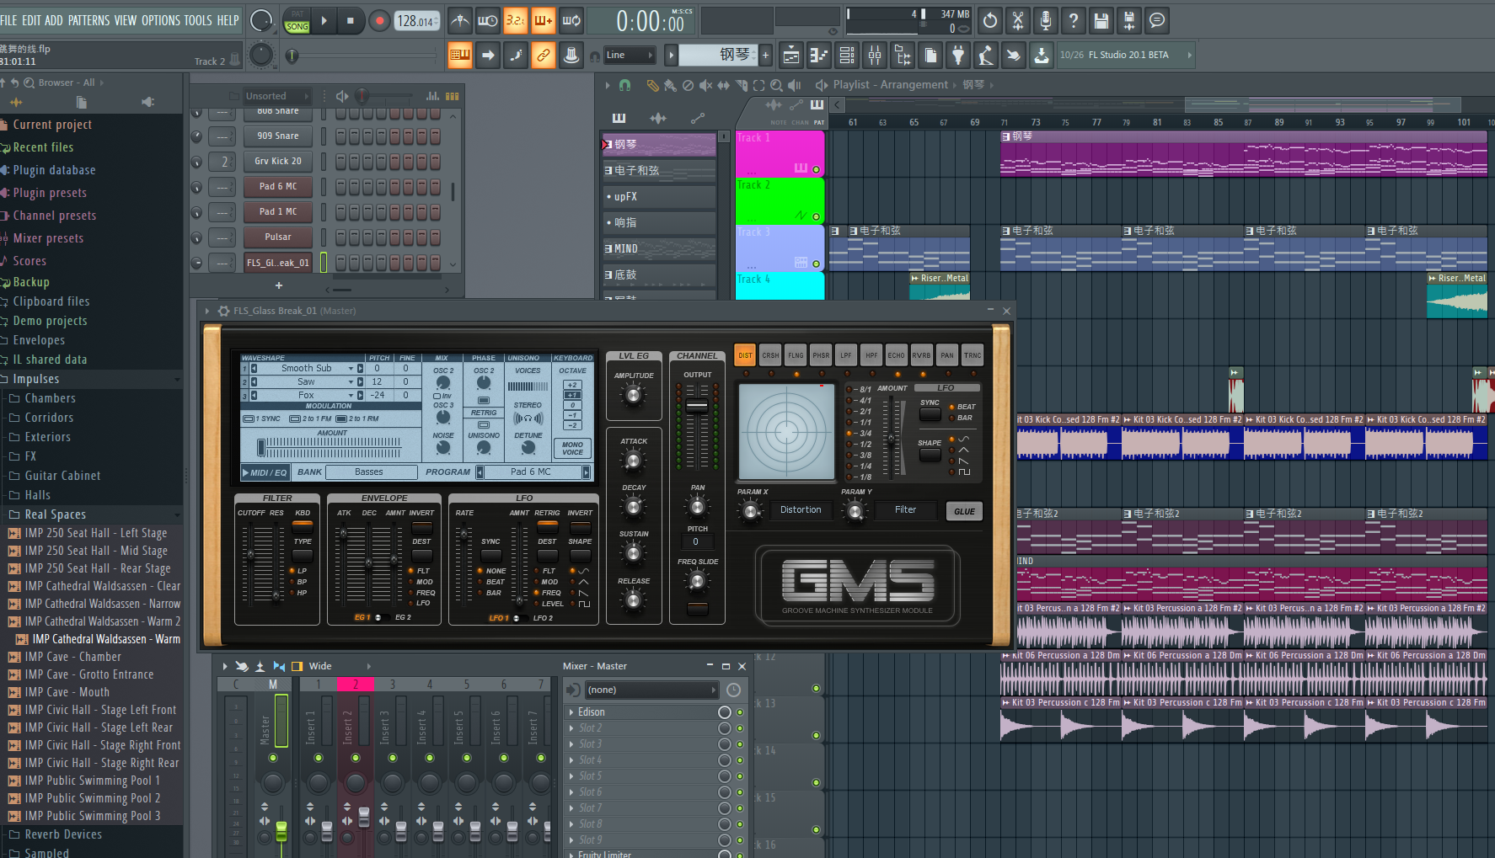The width and height of the screenshot is (1495, 858).
Task: Select IMP Cave - Chamber impulse file
Action: pyautogui.click(x=73, y=657)
